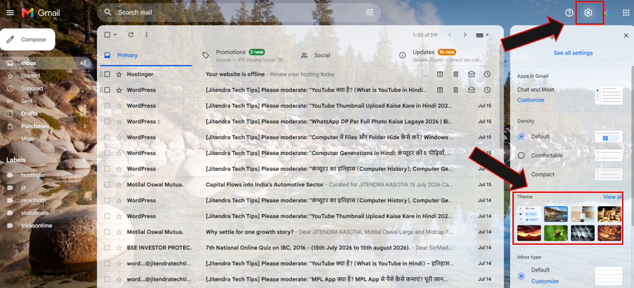Select Default density radio button
Viewport: 634px width, 288px height.
tap(521, 136)
